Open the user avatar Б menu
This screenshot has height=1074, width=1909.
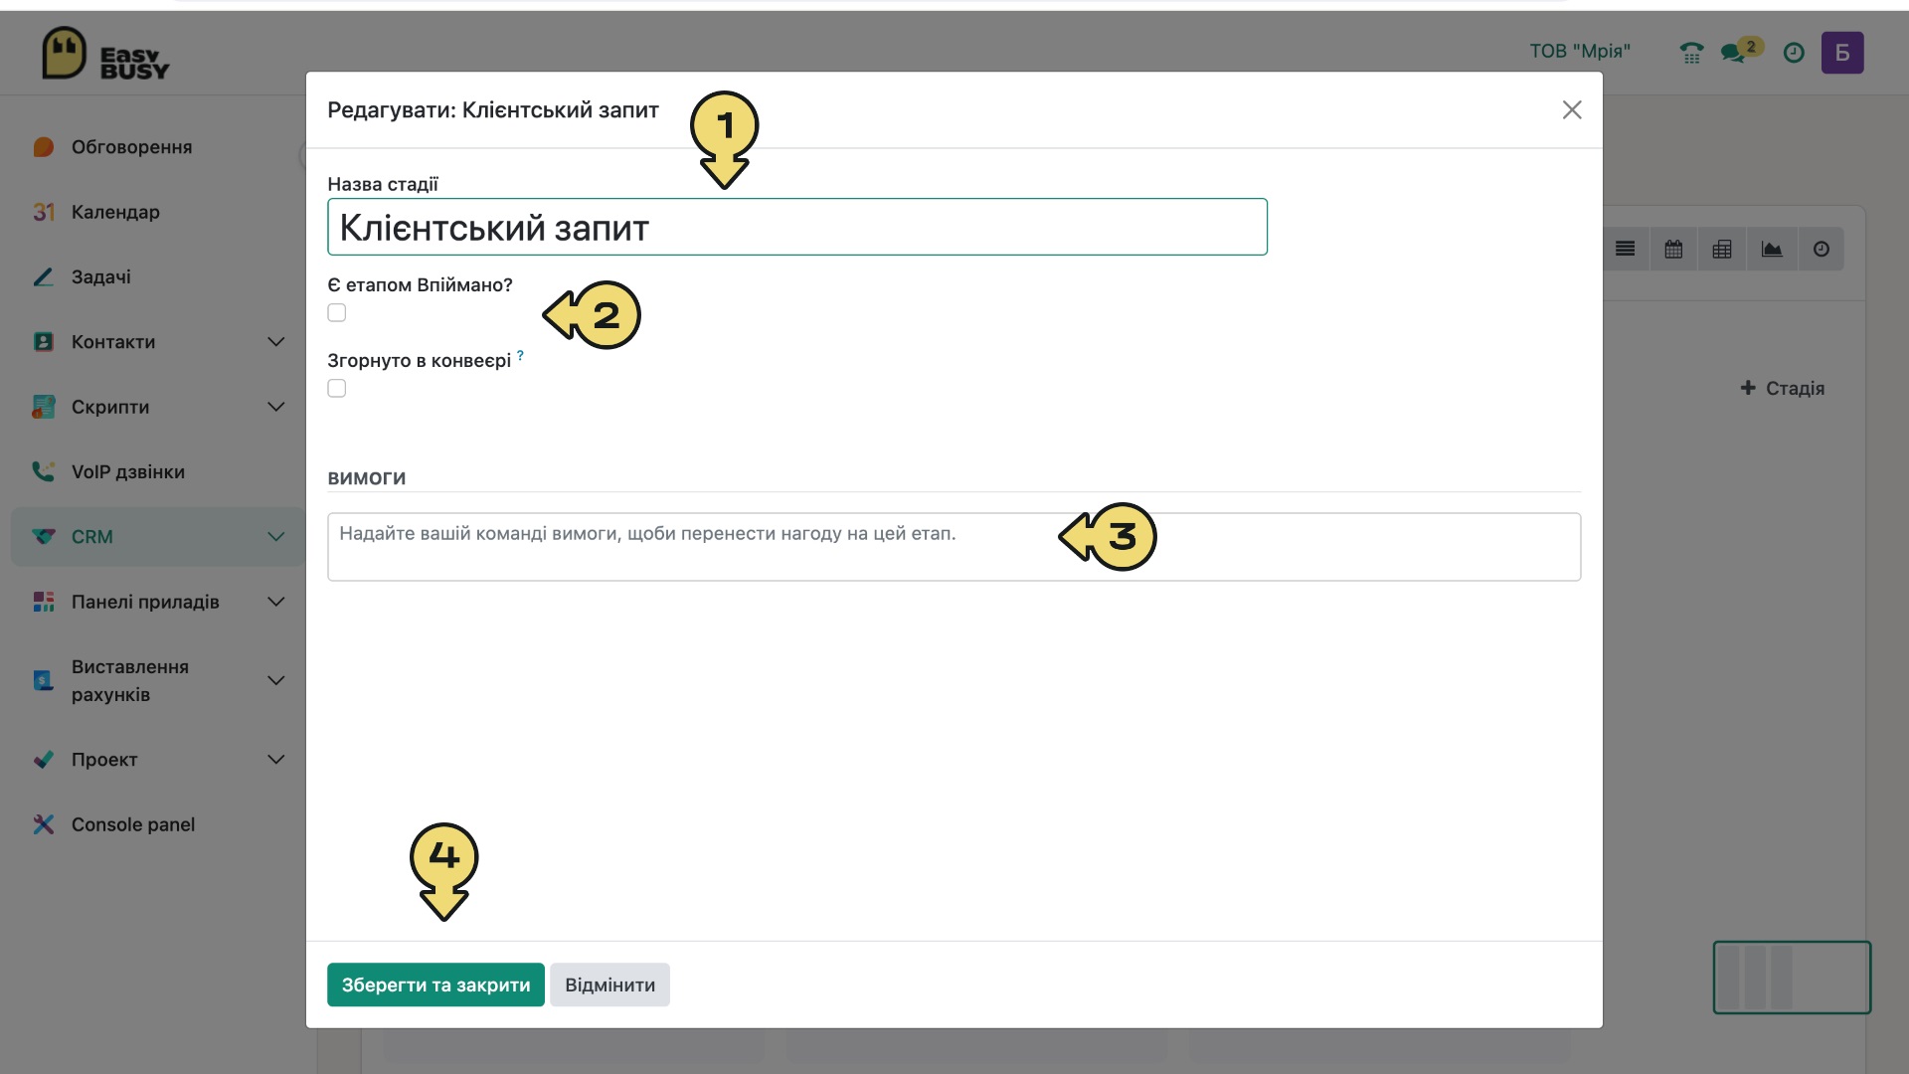click(x=1842, y=53)
